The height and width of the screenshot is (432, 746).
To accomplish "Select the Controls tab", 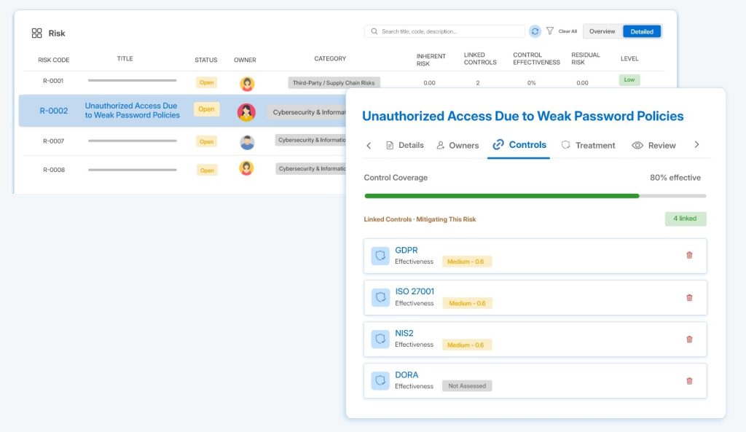I will tap(519, 145).
